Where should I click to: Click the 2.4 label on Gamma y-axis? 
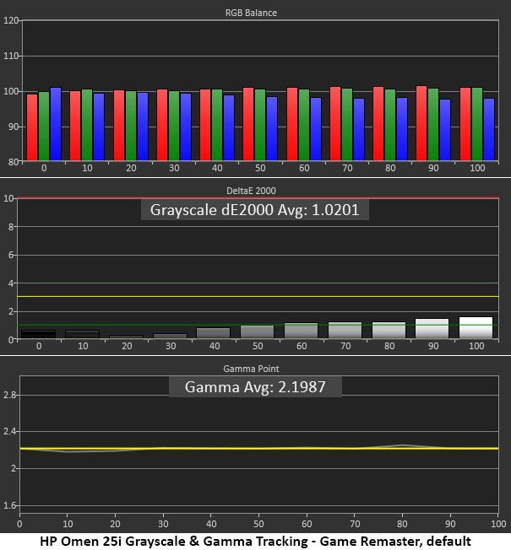click(x=9, y=431)
